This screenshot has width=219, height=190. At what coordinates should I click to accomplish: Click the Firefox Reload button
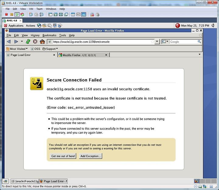click(28, 41)
